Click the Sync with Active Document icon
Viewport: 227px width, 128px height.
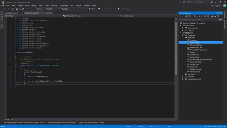[x=199, y=16]
